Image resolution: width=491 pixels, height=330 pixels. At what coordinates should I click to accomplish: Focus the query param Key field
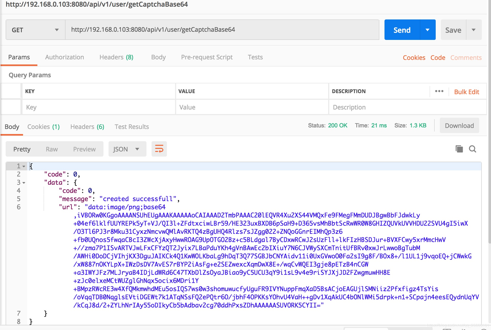[x=98, y=107]
